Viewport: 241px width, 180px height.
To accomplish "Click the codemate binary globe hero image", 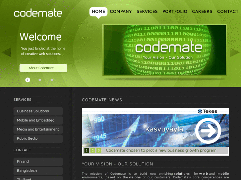I will (x=165, y=50).
